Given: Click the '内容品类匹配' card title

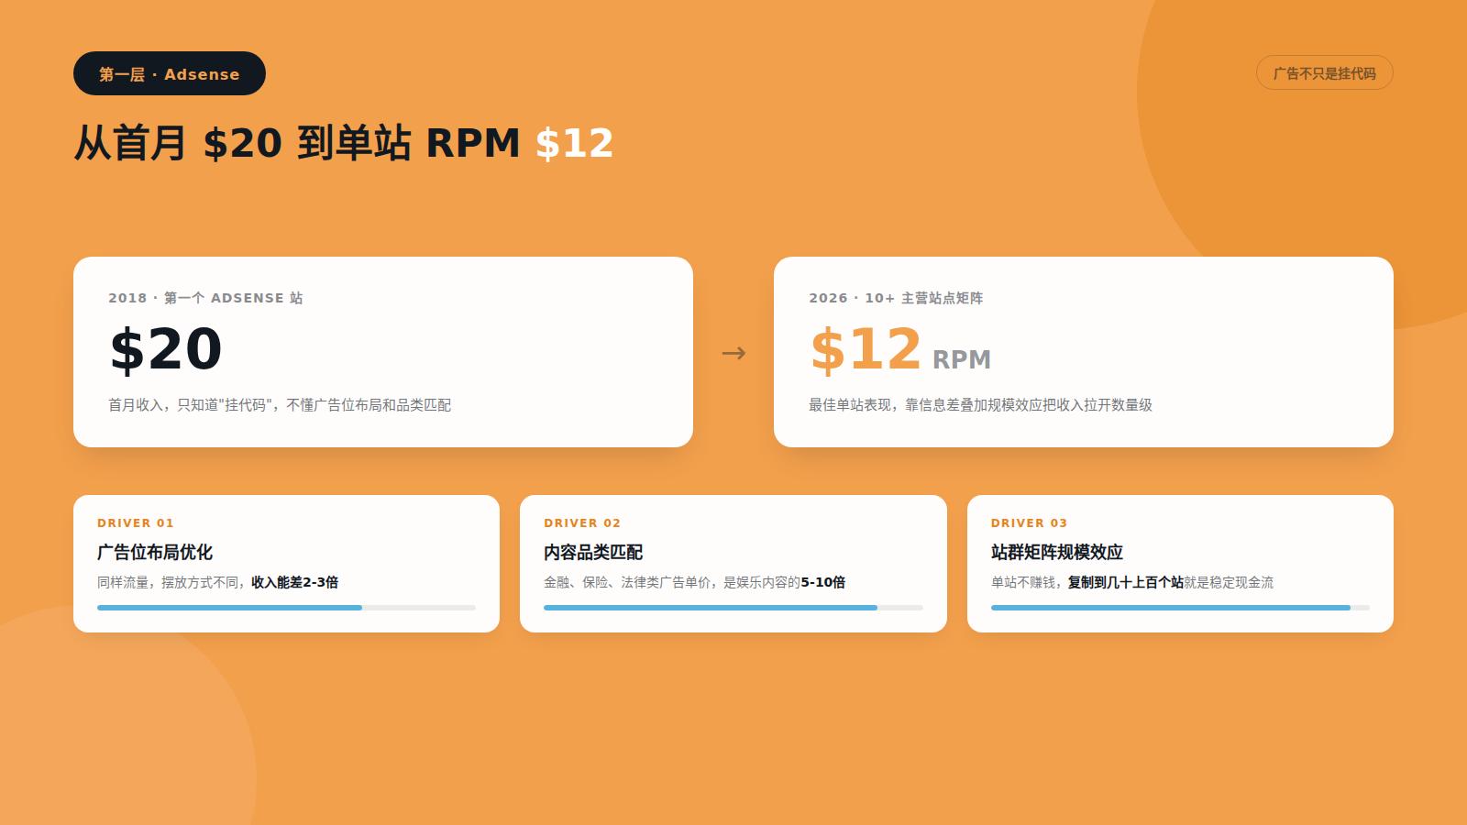Looking at the screenshot, I should coord(593,552).
